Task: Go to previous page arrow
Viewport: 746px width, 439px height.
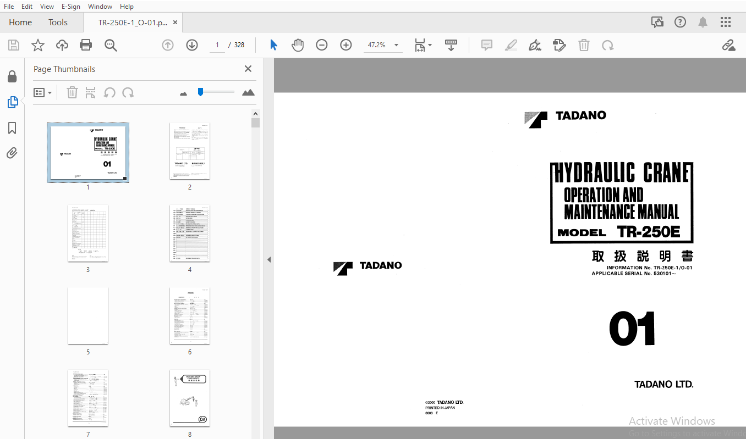Action: coord(168,45)
